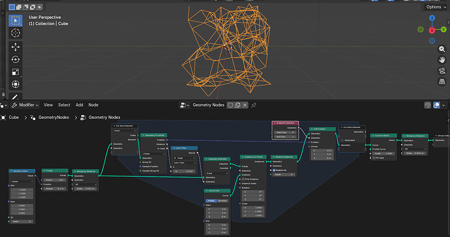Image resolution: width=450 pixels, height=237 pixels.
Task: Toggle the node snapping icon
Action: [x=428, y=105]
